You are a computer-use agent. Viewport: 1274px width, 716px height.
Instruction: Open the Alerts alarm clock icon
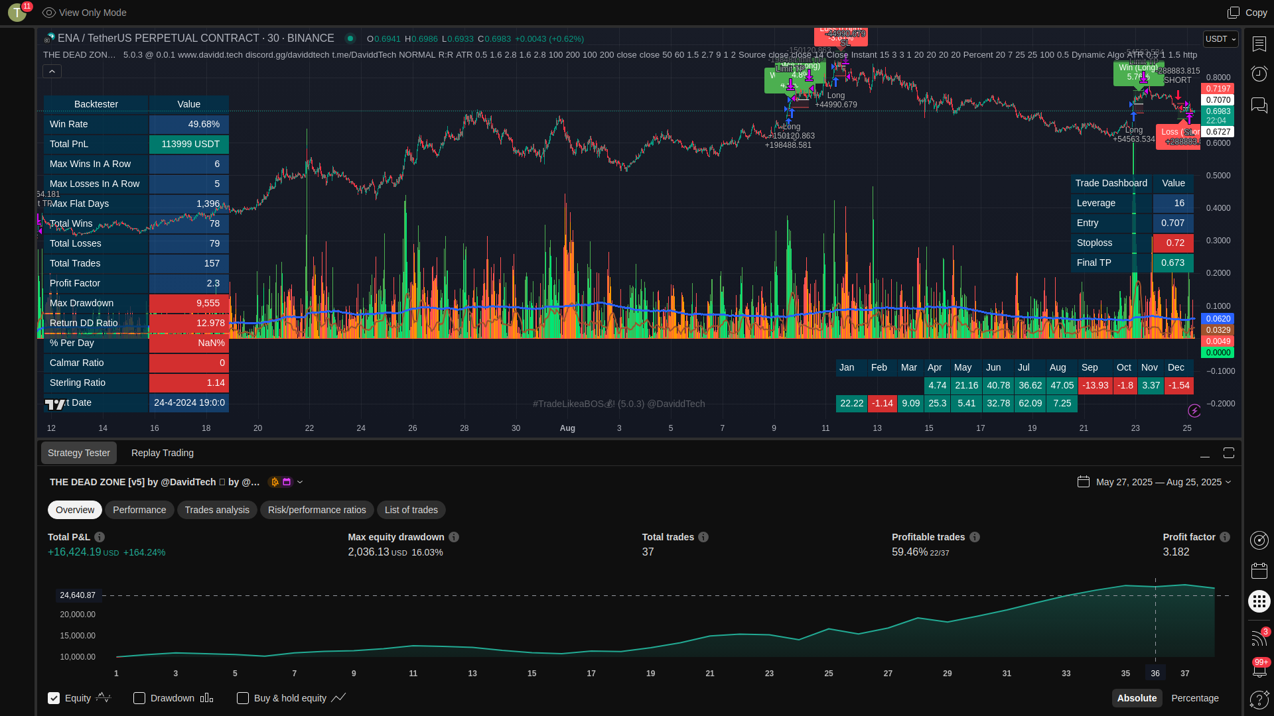pos(1259,74)
